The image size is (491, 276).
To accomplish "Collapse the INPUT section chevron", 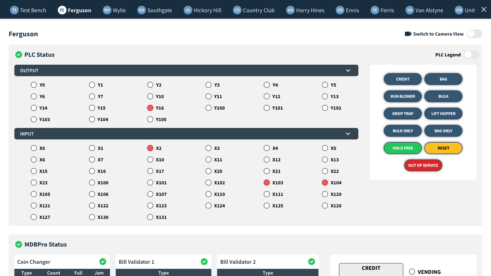I will 348,134.
